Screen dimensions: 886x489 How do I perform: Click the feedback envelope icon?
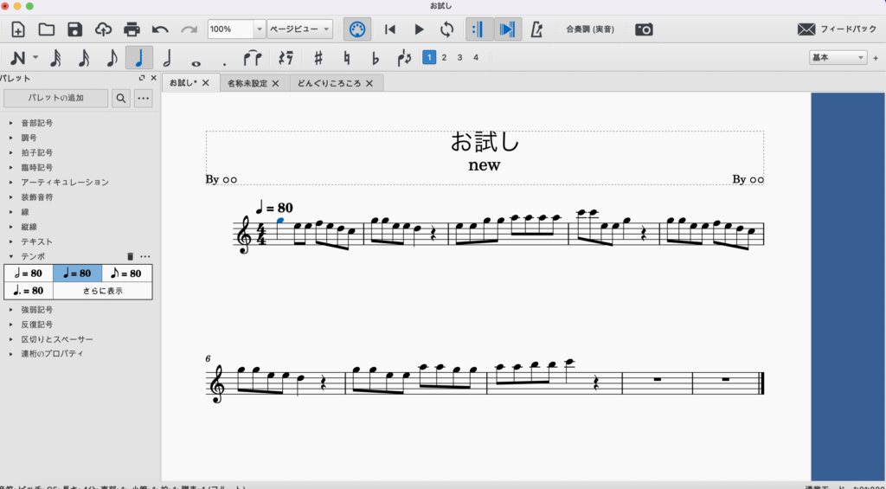point(806,29)
